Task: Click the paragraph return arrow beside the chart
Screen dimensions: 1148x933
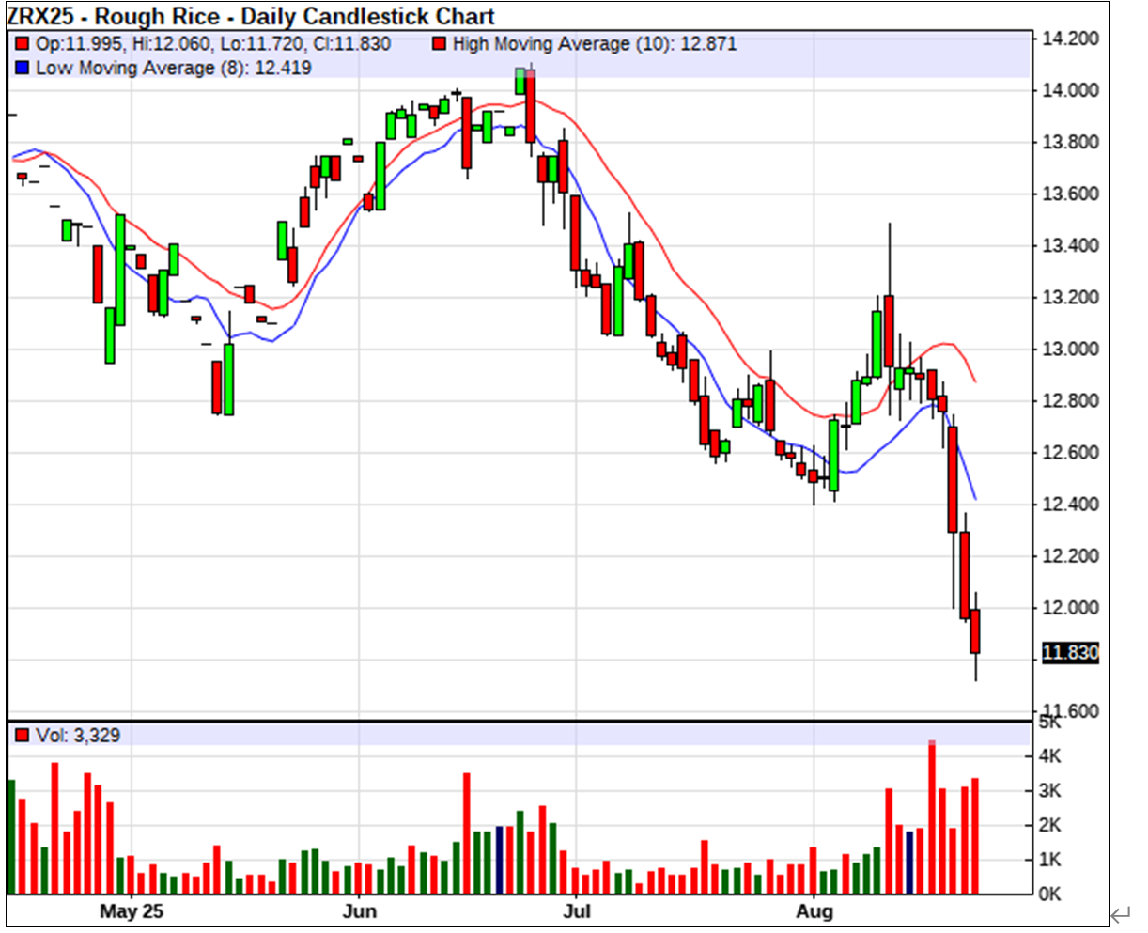Action: pos(1120,914)
